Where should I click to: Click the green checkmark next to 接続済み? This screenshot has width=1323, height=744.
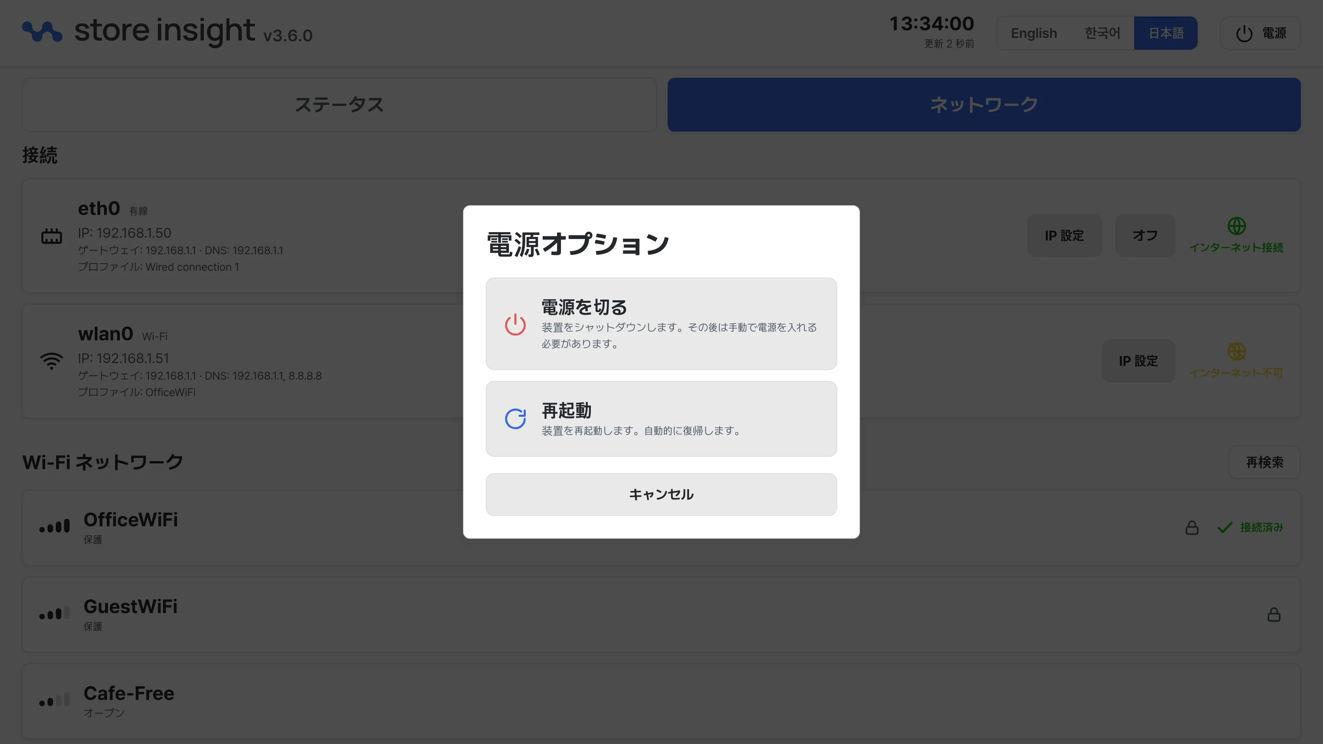[1225, 527]
